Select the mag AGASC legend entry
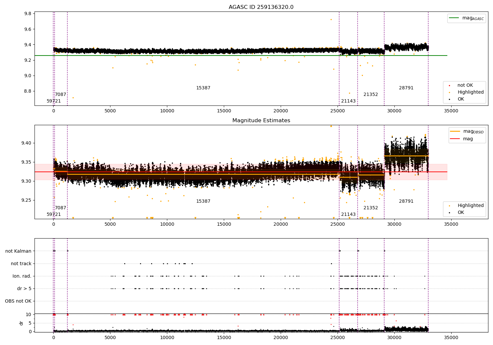The height and width of the screenshot is (345, 493). [x=466, y=18]
